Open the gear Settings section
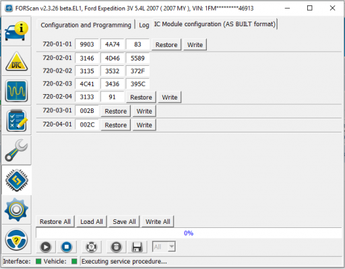This screenshot has width=345, height=269. point(16,210)
